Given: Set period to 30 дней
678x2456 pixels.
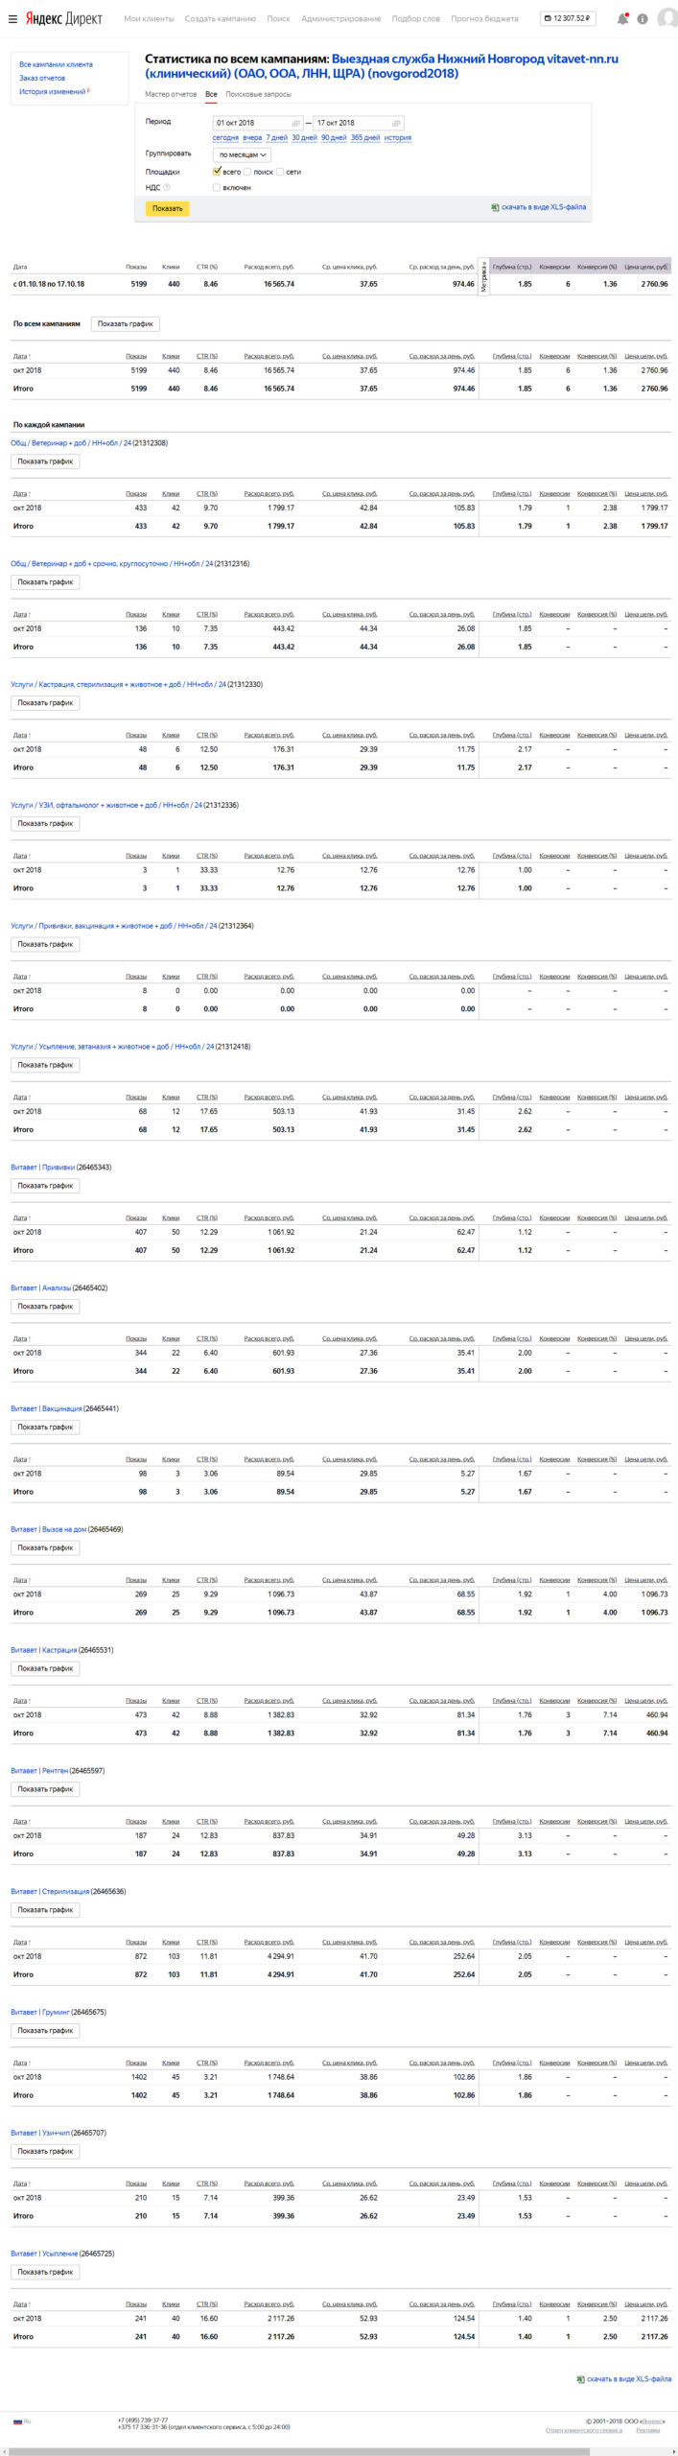Looking at the screenshot, I should [304, 138].
